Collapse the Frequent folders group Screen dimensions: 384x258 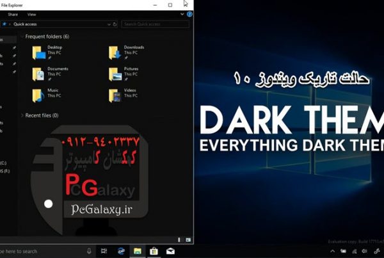[22, 36]
